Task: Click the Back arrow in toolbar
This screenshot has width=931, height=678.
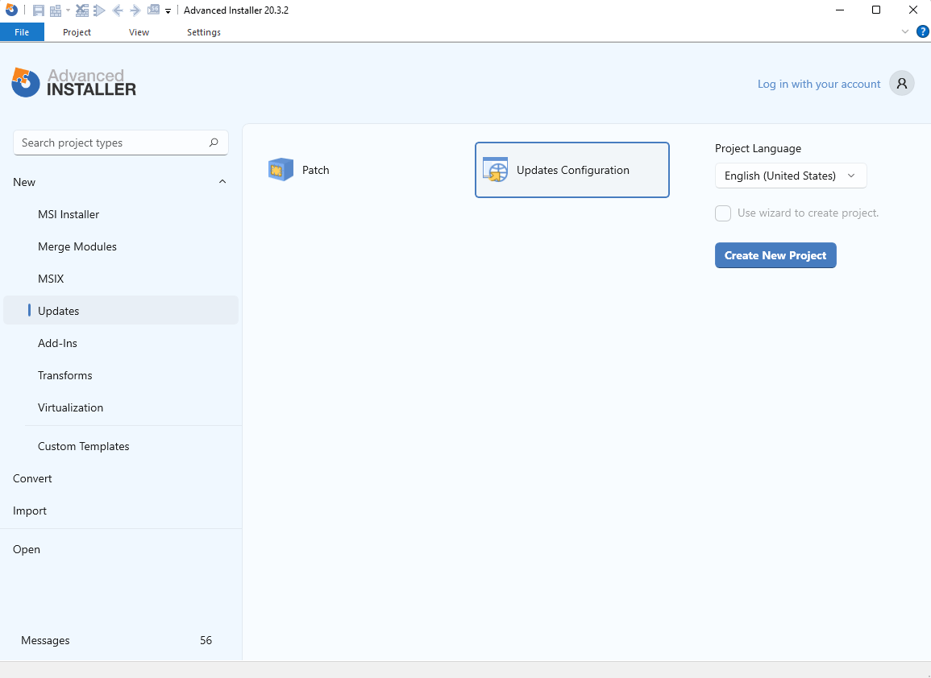Action: 118,10
